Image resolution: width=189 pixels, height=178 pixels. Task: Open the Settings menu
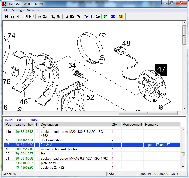(x=18, y=10)
